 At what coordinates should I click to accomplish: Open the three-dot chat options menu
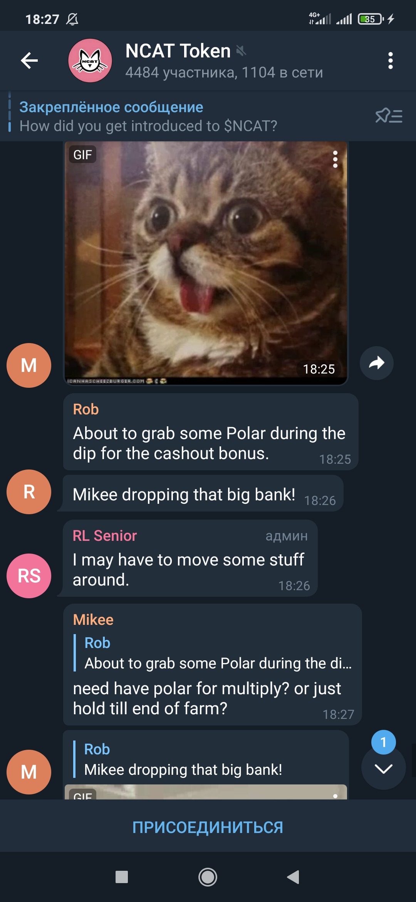(x=390, y=61)
